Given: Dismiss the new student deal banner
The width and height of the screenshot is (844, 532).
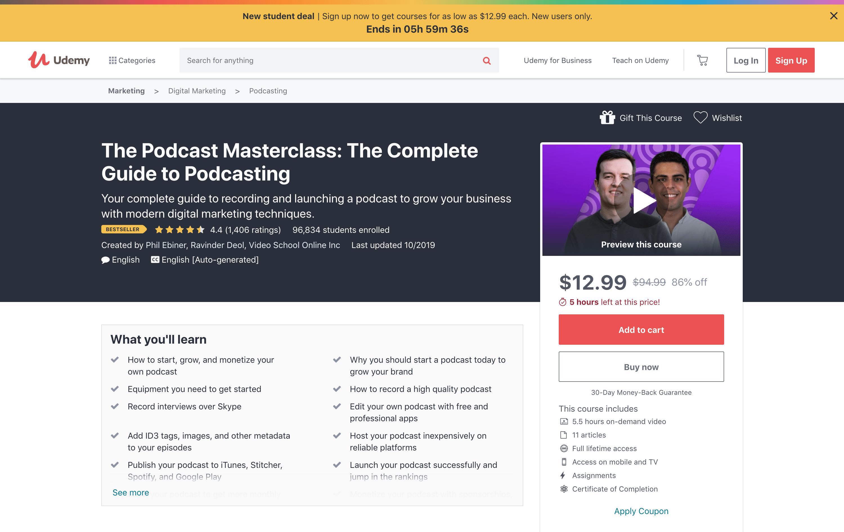Looking at the screenshot, I should click(833, 16).
